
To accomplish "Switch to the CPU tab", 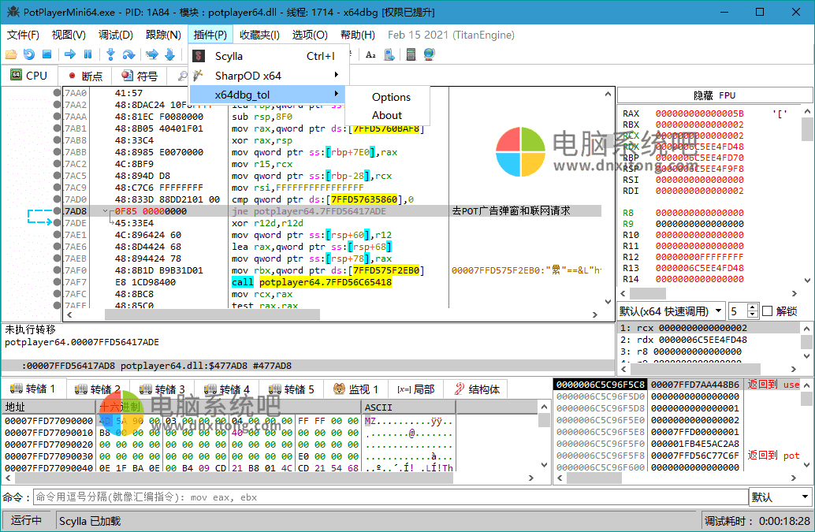I will coord(28,76).
